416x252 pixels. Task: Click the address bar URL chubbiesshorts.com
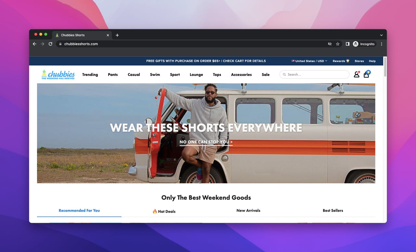pos(81,44)
